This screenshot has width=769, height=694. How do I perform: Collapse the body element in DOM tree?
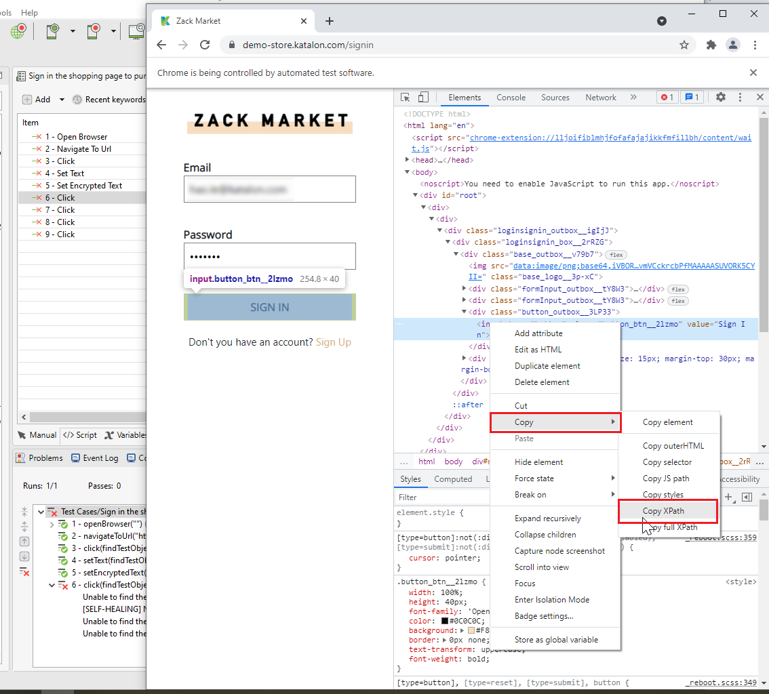[x=407, y=172]
